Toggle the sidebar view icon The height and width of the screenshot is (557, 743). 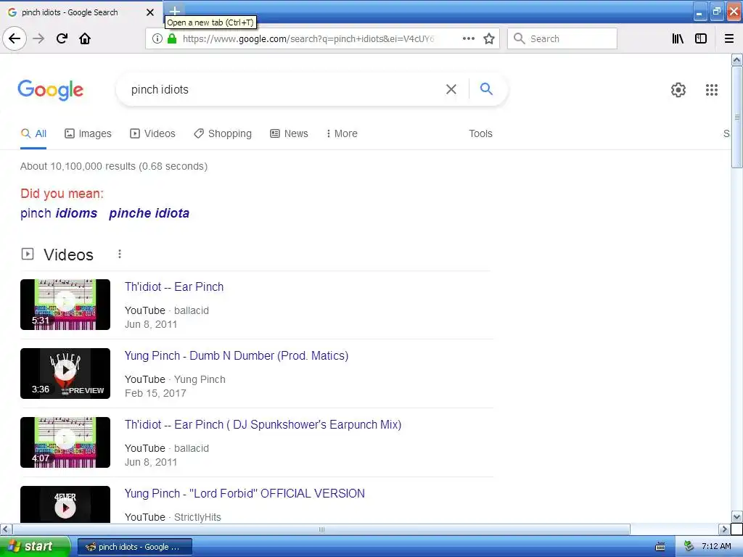pyautogui.click(x=701, y=38)
